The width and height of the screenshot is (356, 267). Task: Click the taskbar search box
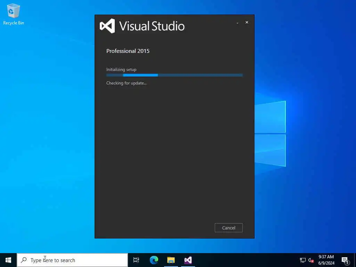tap(72, 260)
